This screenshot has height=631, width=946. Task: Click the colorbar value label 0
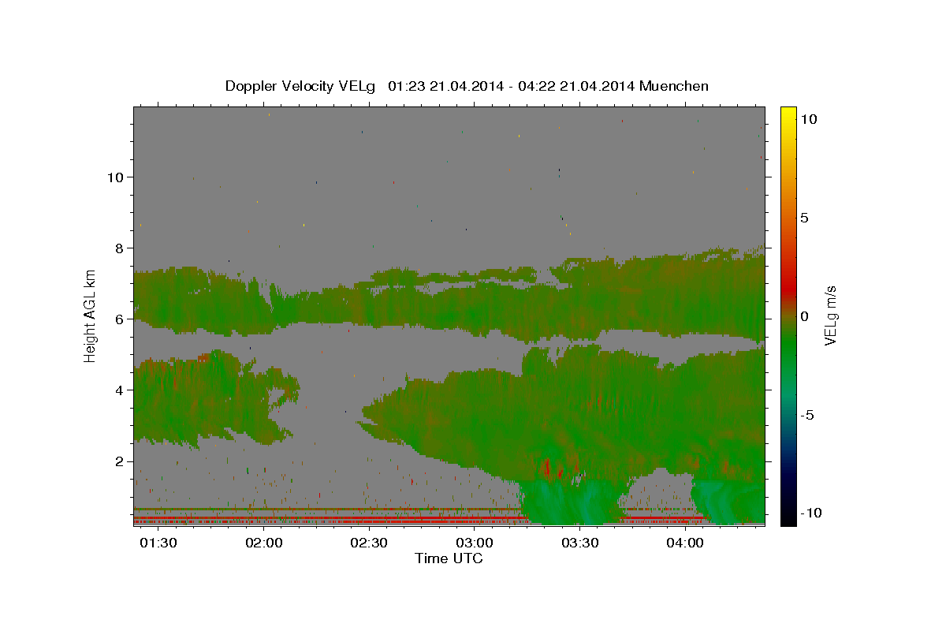coord(804,316)
